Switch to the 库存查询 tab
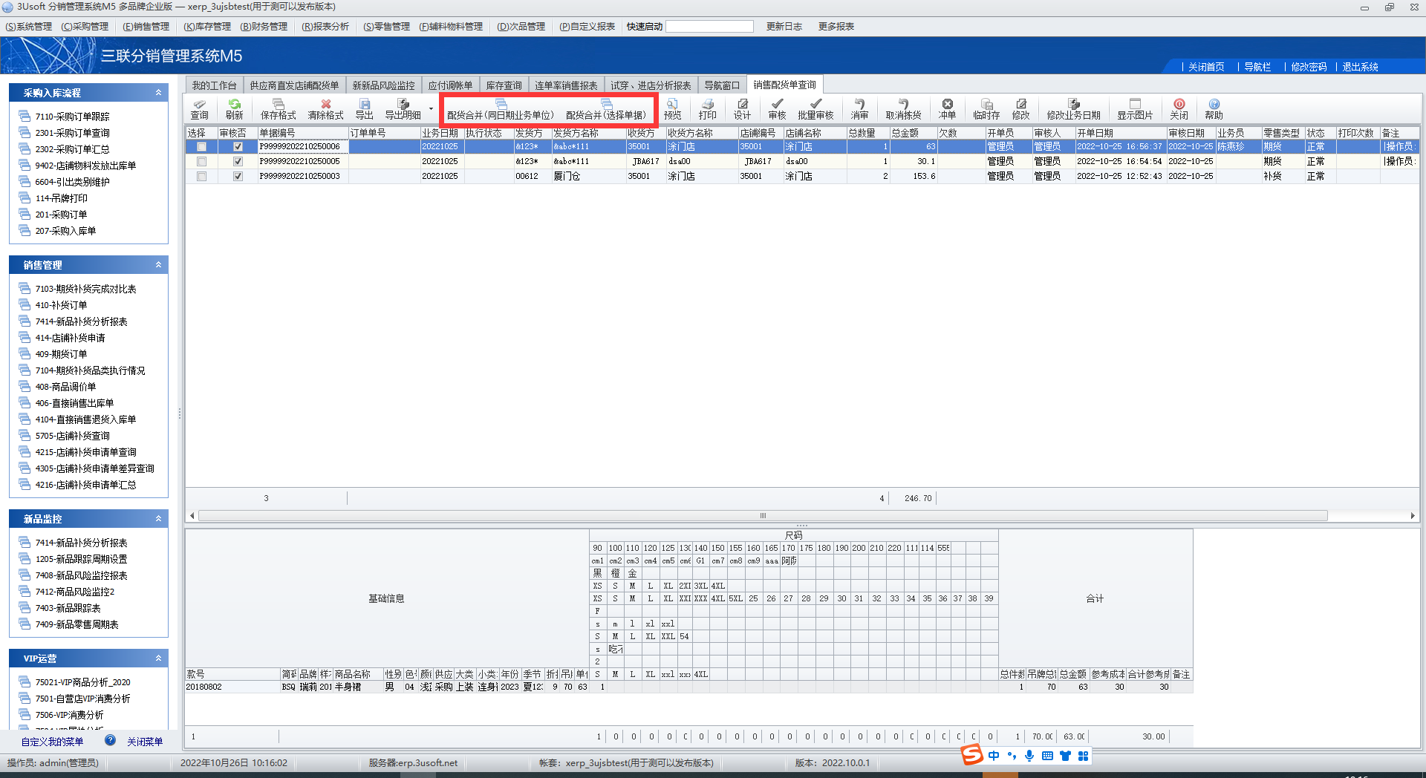The width and height of the screenshot is (1426, 778). pos(504,85)
